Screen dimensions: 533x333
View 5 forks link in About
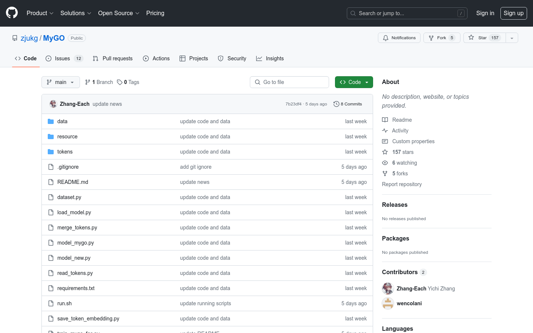click(395, 174)
